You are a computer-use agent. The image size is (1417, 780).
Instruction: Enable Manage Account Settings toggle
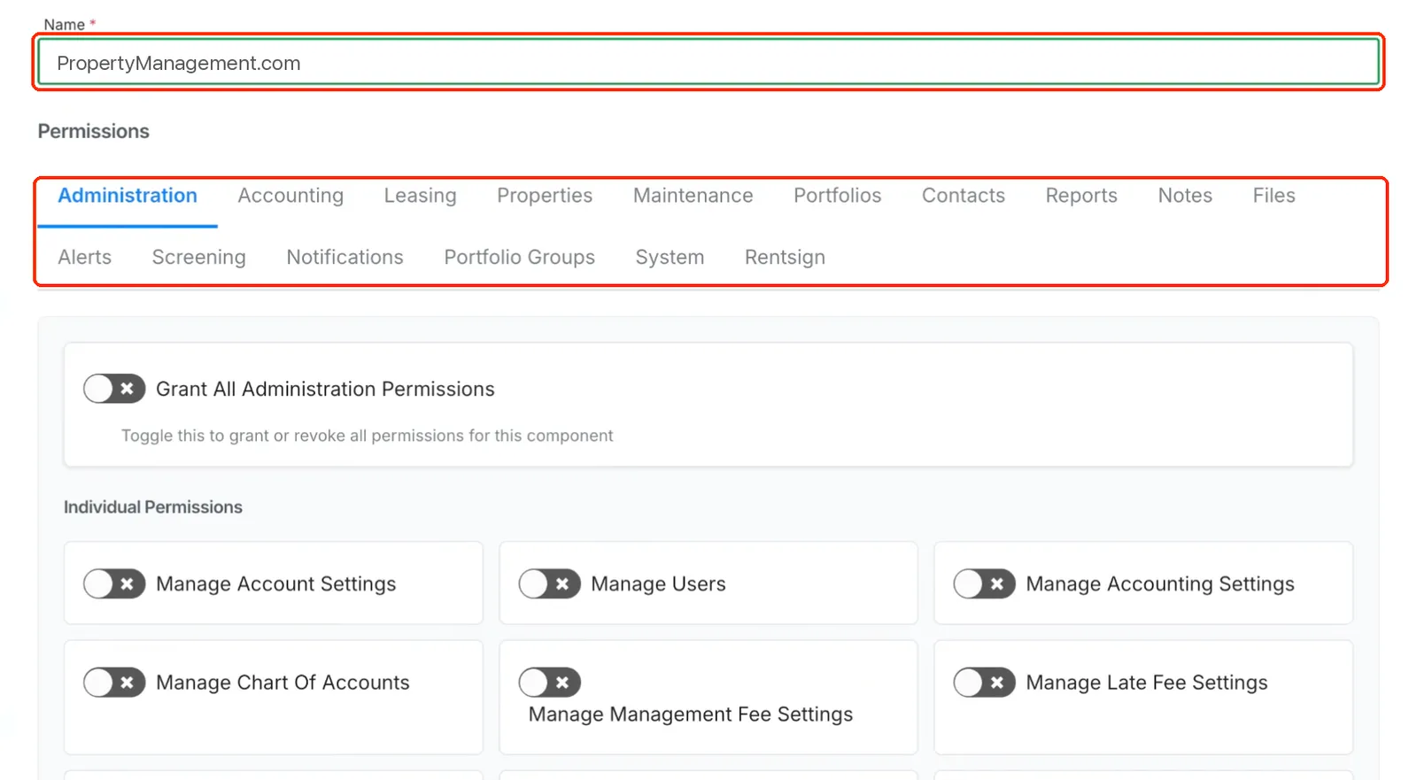[114, 583]
